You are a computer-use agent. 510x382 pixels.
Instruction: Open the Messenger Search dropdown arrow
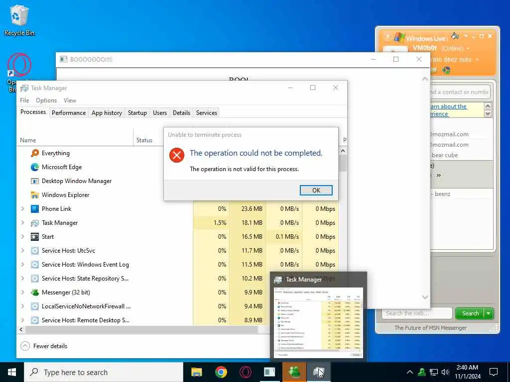(x=489, y=313)
